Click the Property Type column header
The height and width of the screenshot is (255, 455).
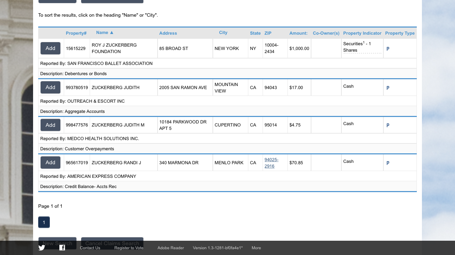coord(400,33)
